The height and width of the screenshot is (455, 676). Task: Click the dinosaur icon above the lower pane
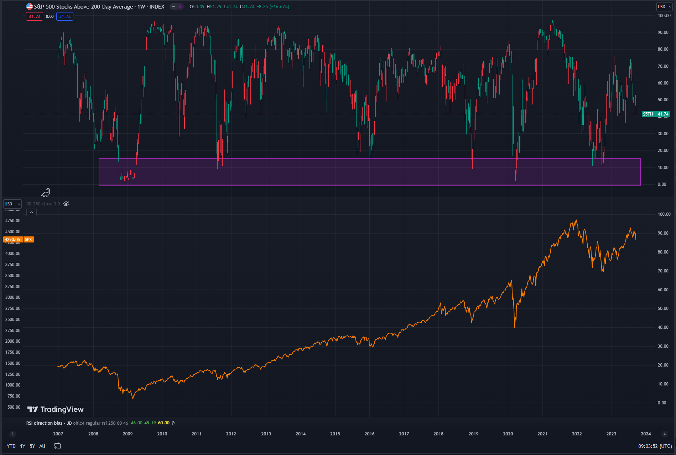pos(46,193)
